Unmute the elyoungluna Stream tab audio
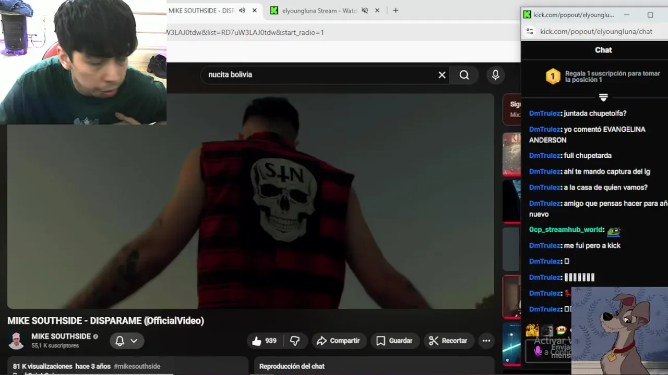The image size is (668, 375). point(365,10)
